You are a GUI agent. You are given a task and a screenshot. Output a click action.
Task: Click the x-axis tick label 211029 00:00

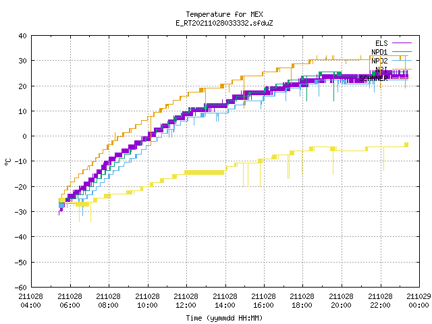click(x=418, y=301)
